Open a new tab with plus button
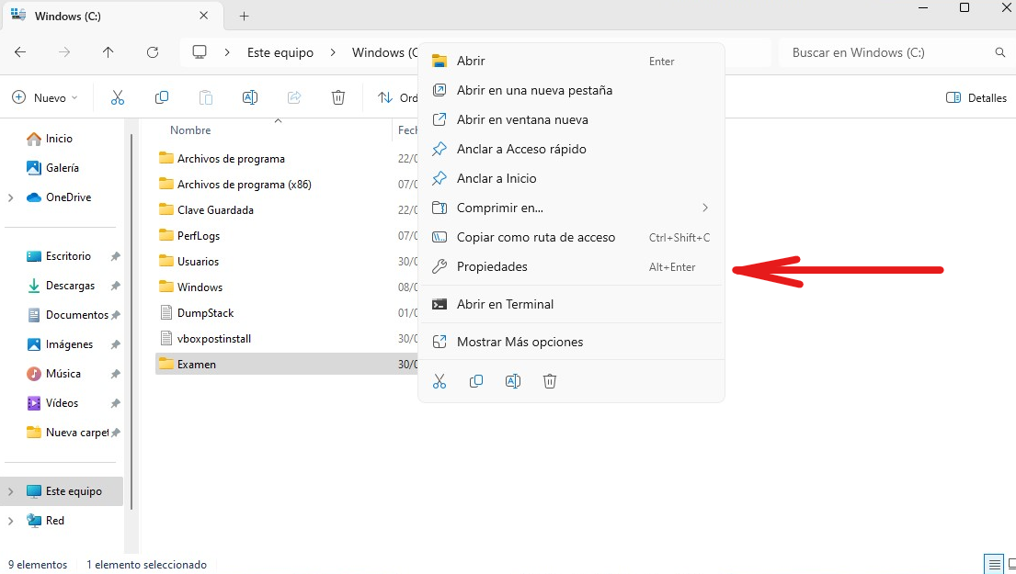 (244, 17)
